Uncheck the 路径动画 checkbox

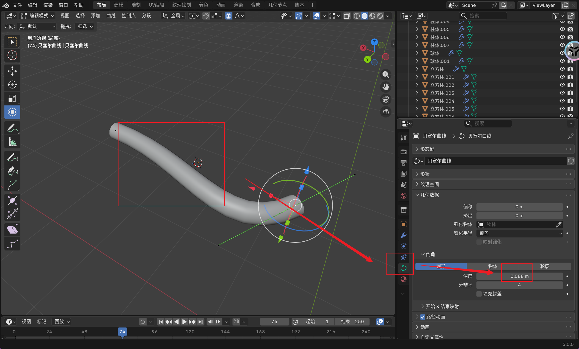click(423, 317)
